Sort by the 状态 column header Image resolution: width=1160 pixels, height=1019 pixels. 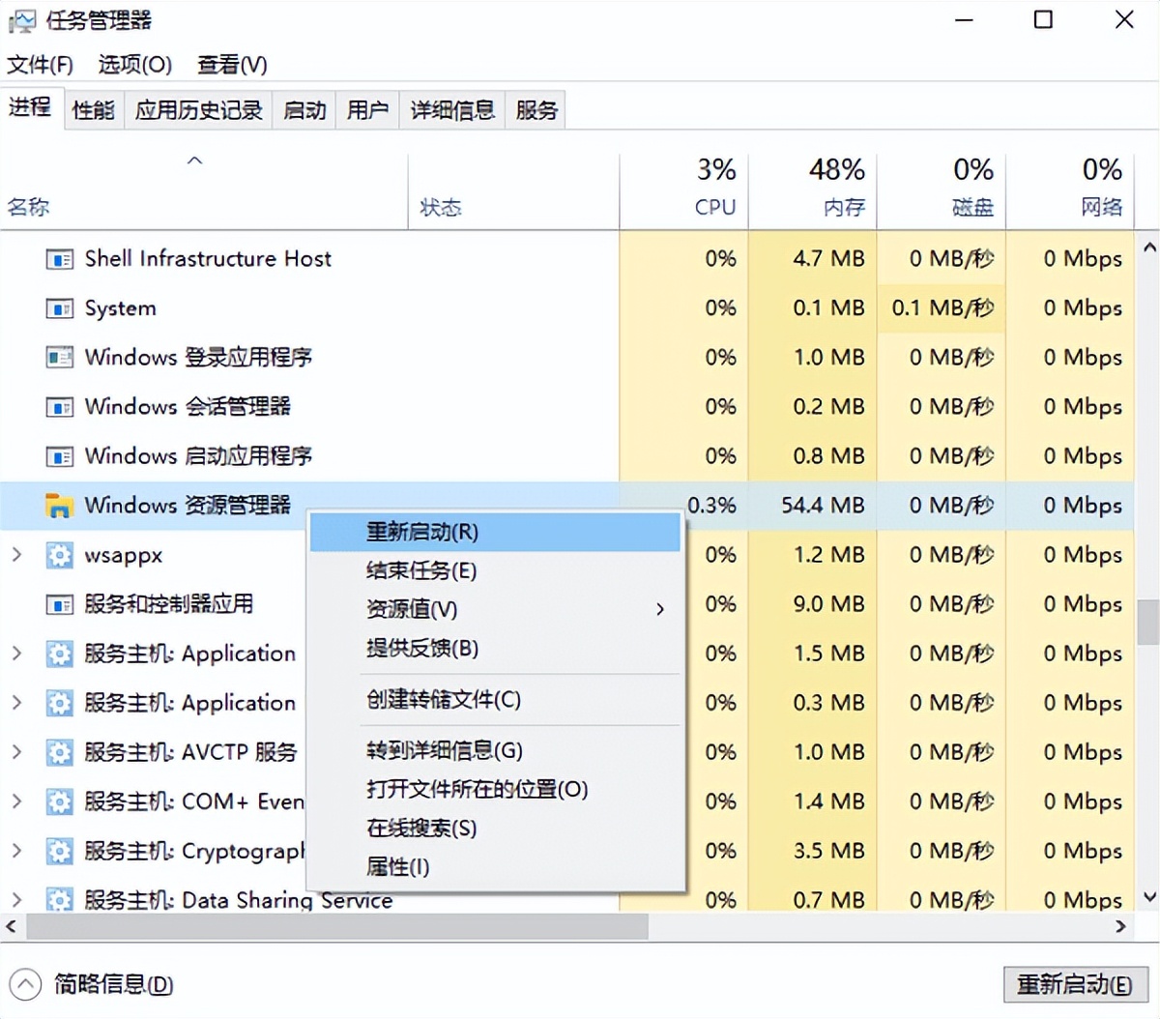pos(514,191)
